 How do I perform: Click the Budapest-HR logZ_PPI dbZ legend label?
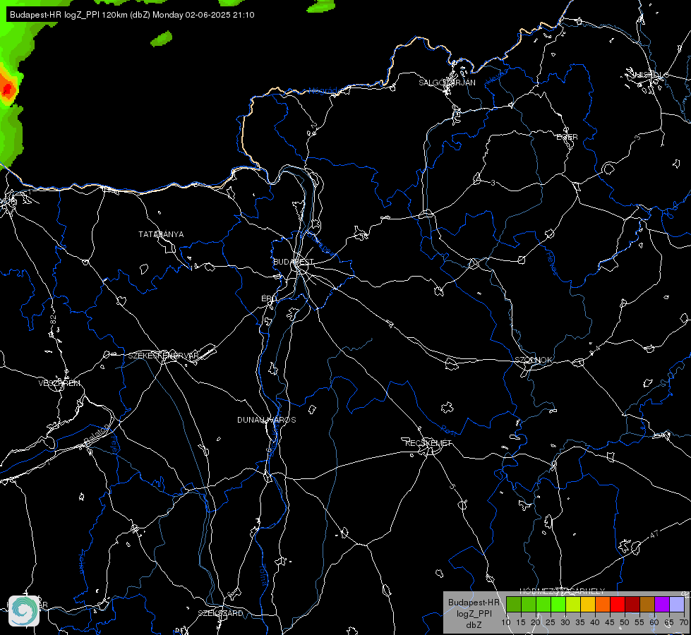474,613
